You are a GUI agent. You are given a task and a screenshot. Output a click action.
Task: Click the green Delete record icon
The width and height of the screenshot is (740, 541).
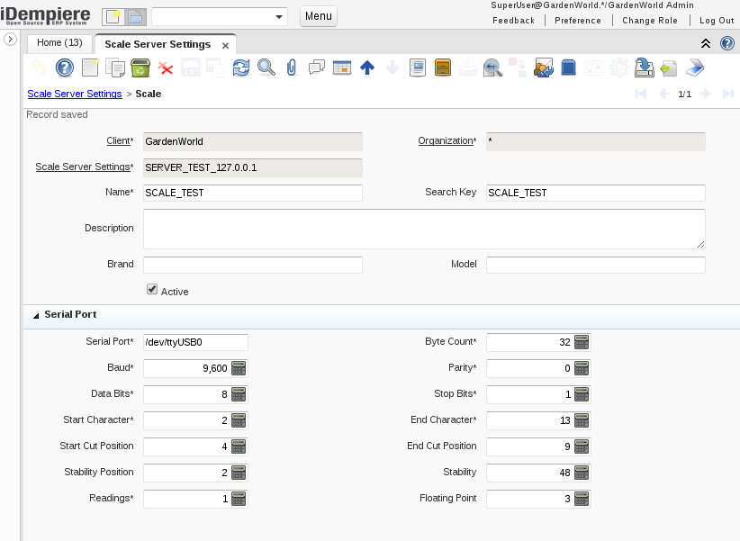coord(140,68)
